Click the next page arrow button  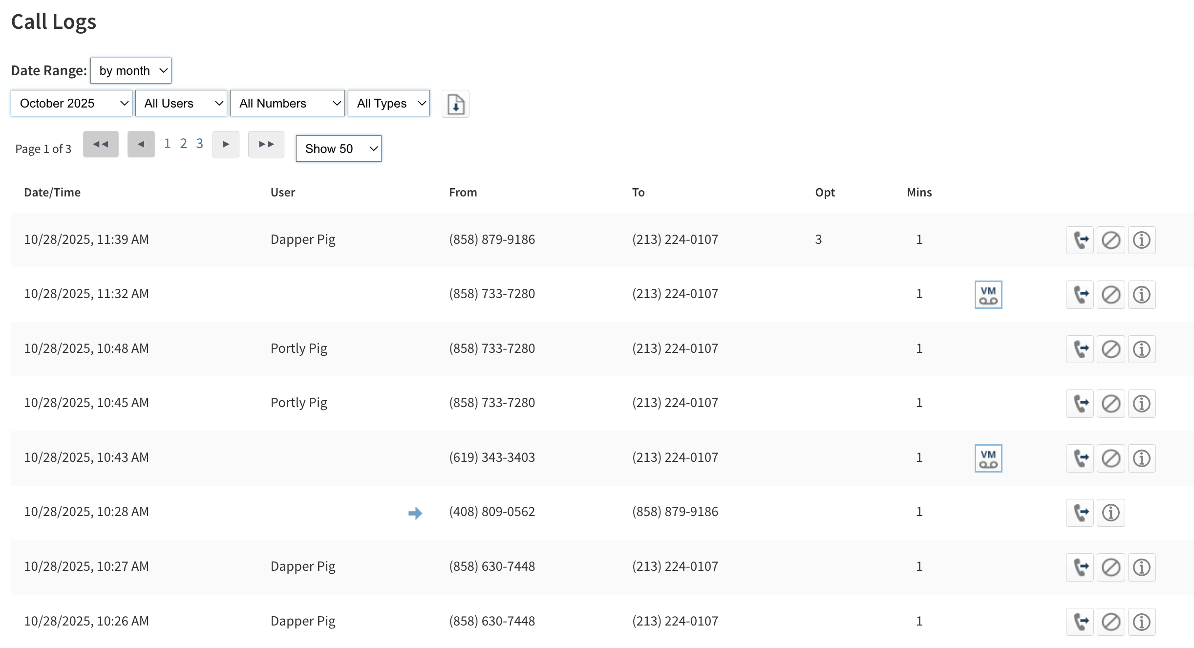(226, 144)
